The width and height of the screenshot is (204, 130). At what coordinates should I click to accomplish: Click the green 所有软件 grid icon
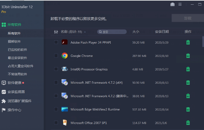[4, 24]
